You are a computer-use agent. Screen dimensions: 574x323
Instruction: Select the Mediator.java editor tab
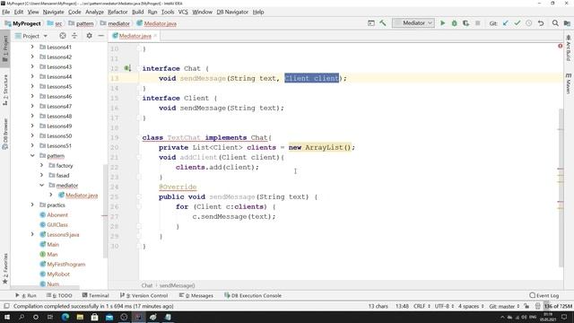(x=135, y=36)
